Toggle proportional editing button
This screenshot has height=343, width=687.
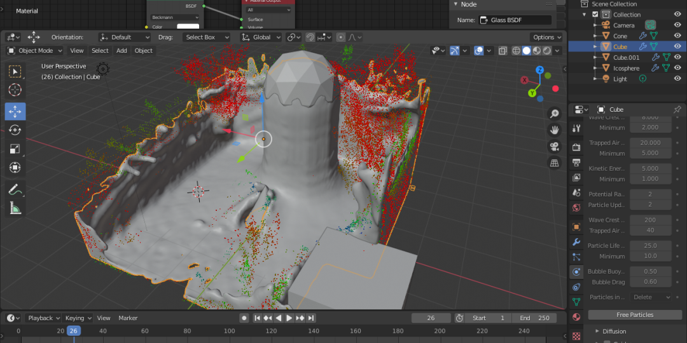(x=340, y=37)
